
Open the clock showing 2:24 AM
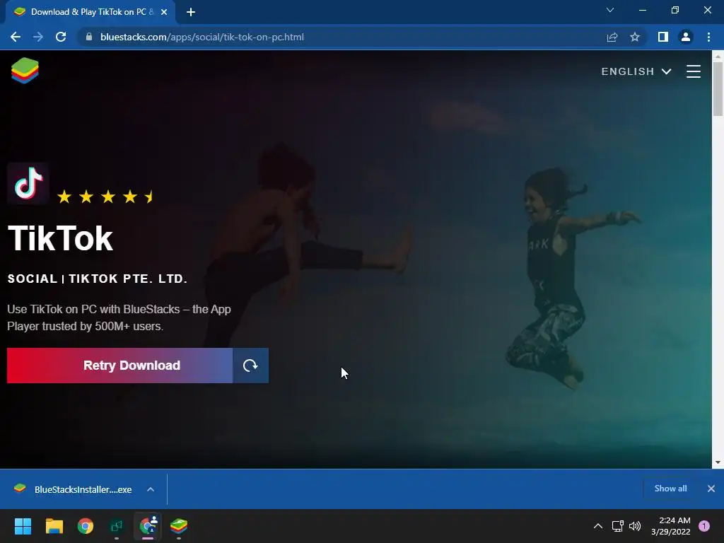point(671,526)
